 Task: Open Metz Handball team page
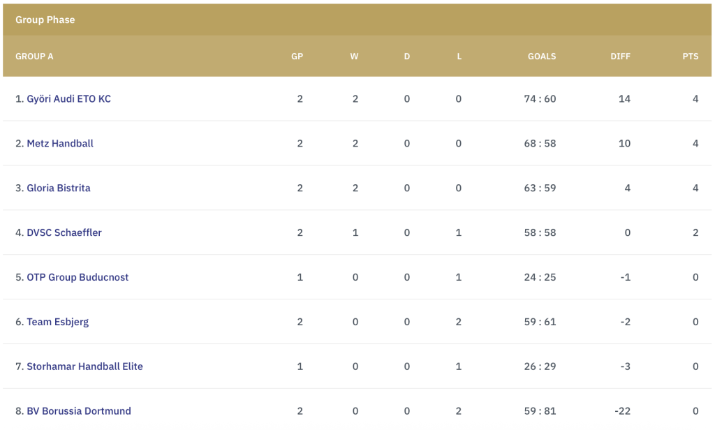60,144
